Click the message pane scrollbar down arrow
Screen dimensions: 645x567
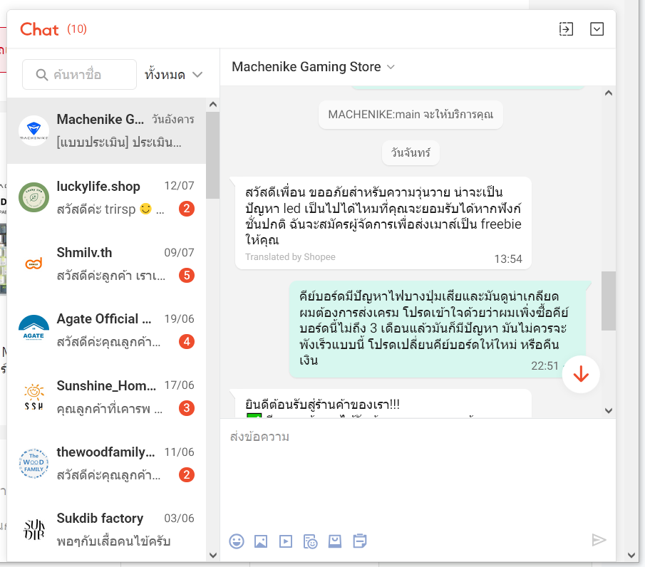pyautogui.click(x=609, y=411)
